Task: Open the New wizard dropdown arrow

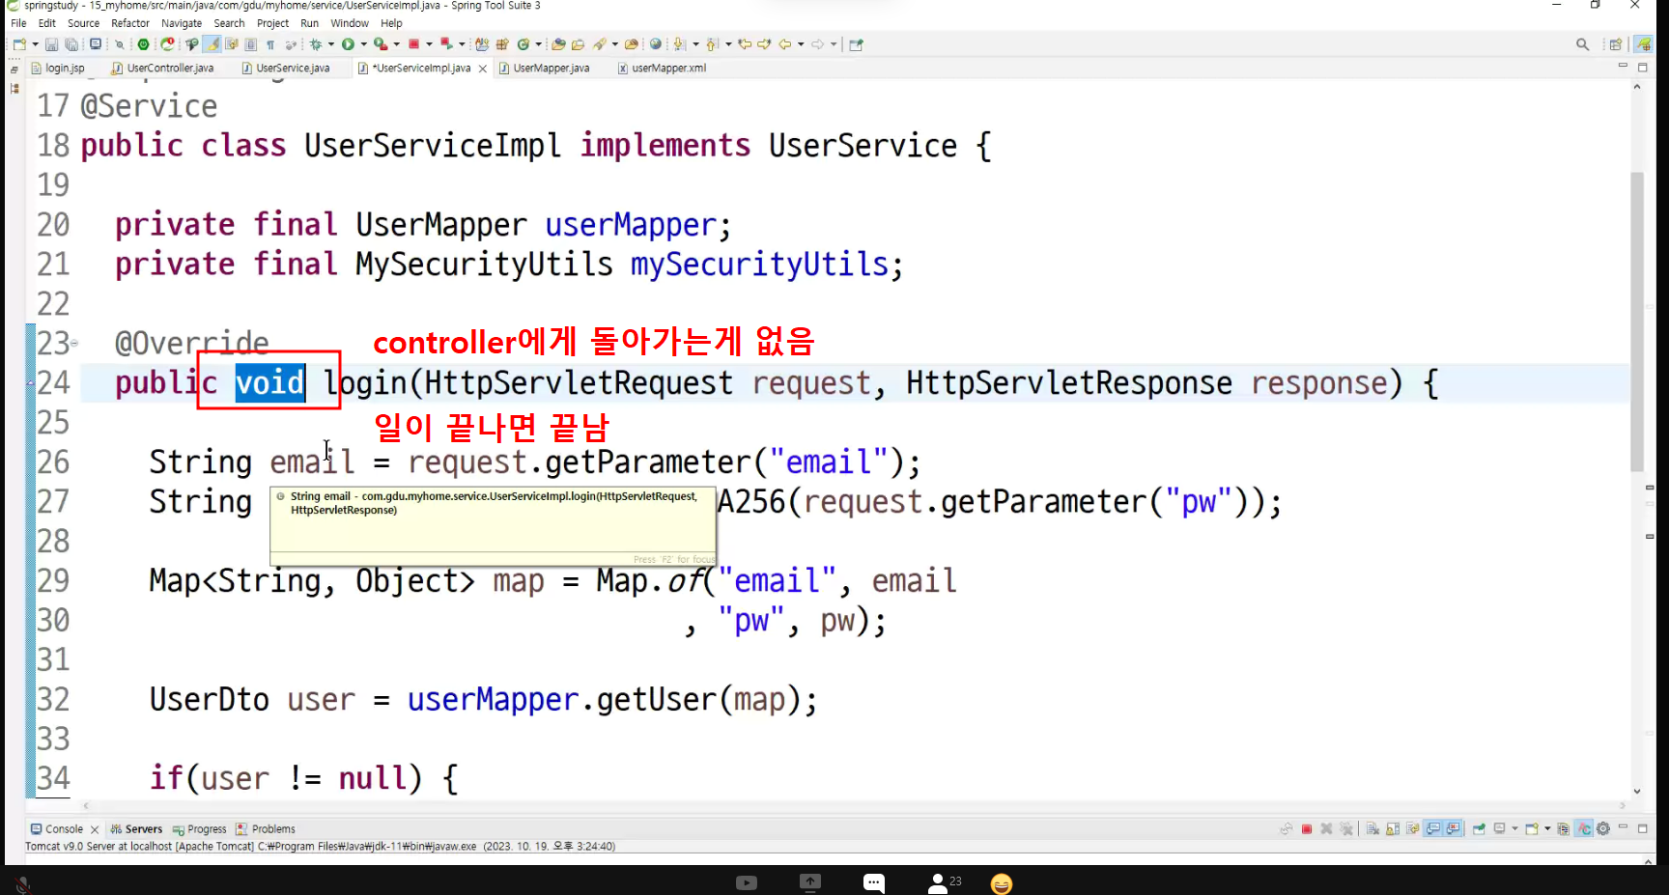Action: coord(35,44)
